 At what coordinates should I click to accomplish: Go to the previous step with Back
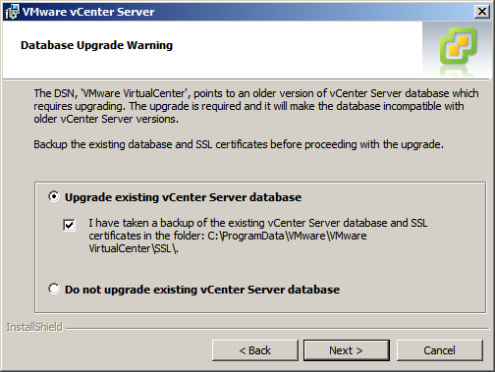(255, 350)
